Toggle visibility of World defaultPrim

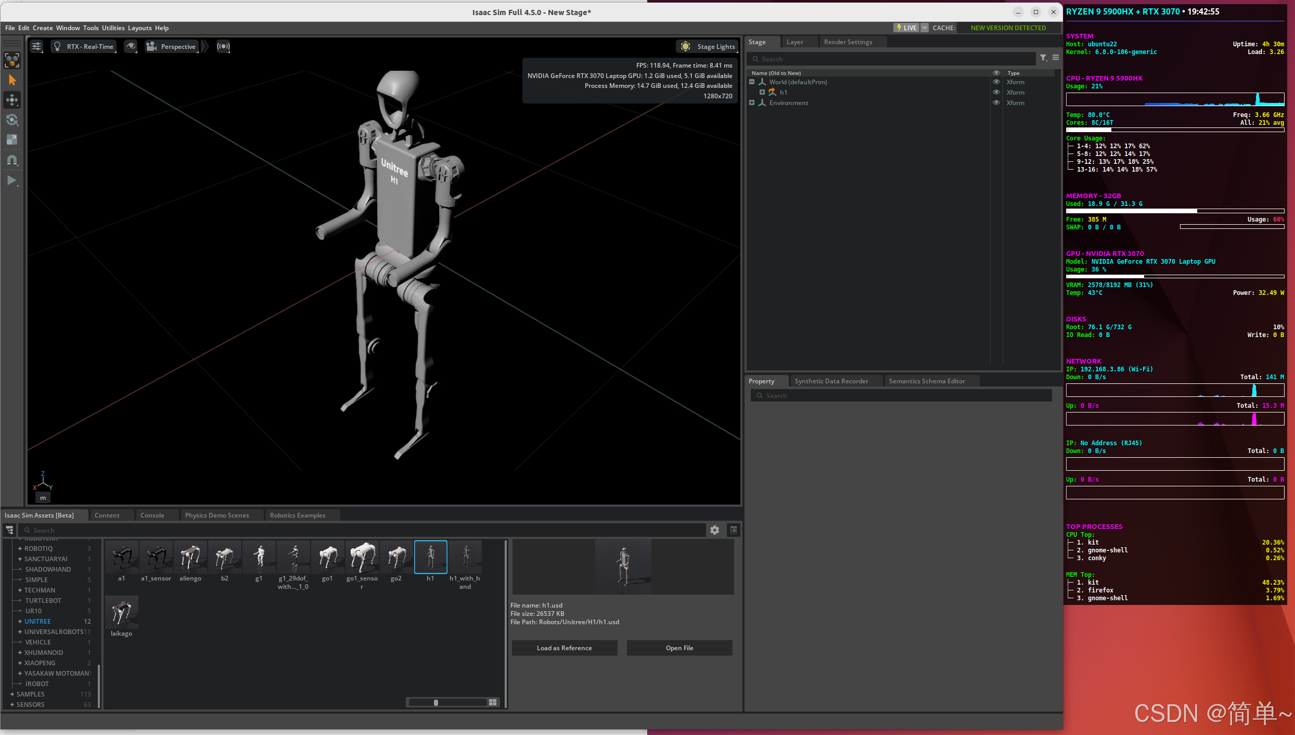pos(996,82)
